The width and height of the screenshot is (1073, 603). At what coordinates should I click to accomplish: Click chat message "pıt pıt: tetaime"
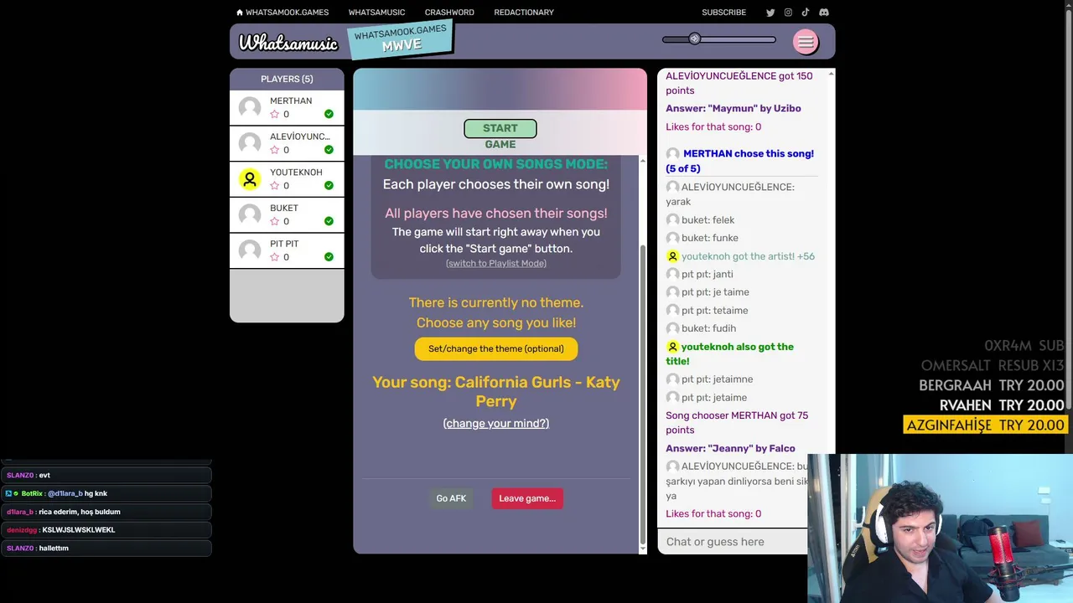(708, 310)
